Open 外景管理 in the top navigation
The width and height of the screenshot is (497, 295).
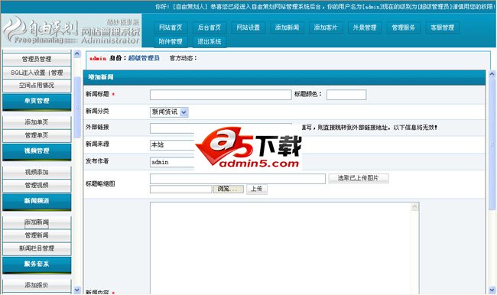(365, 28)
